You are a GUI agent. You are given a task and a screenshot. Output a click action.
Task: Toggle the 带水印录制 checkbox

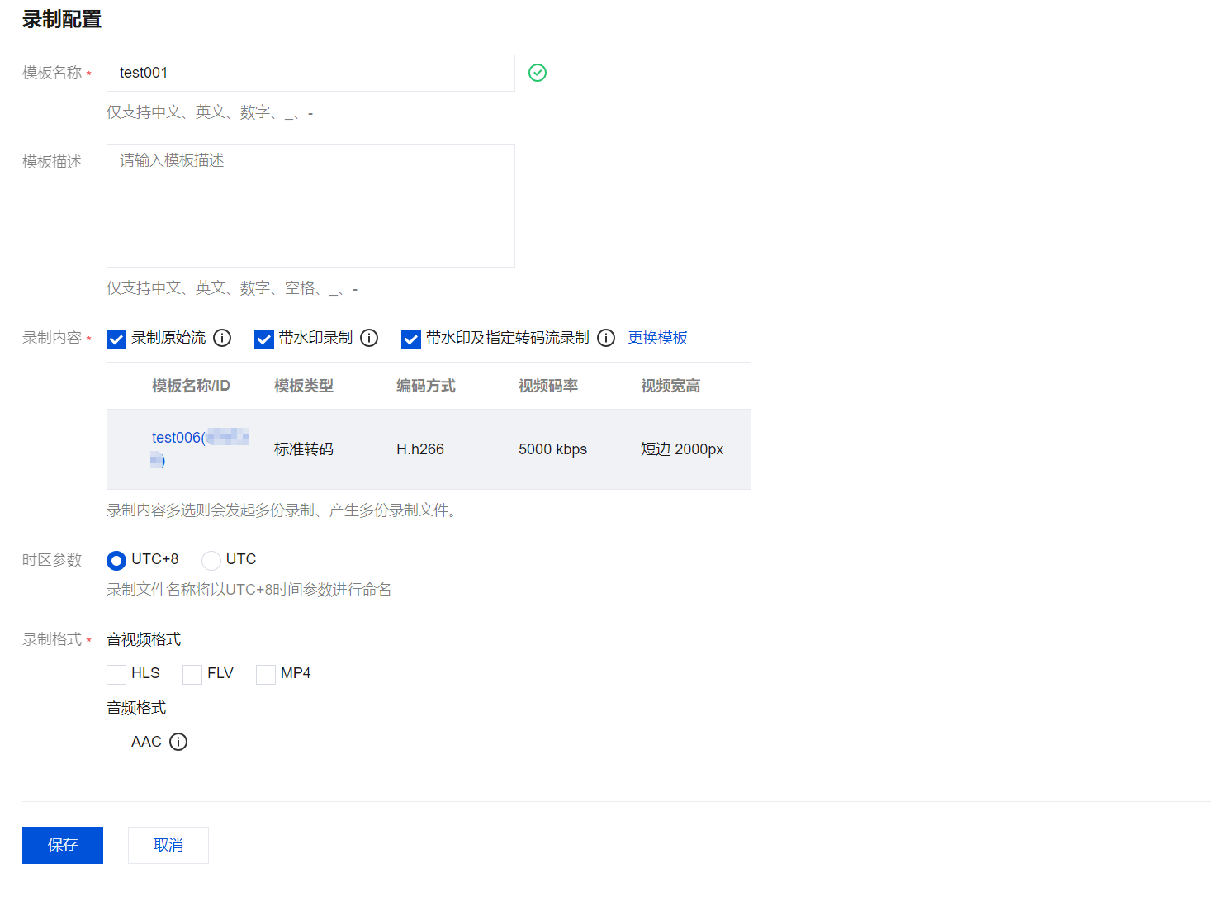[x=264, y=339]
